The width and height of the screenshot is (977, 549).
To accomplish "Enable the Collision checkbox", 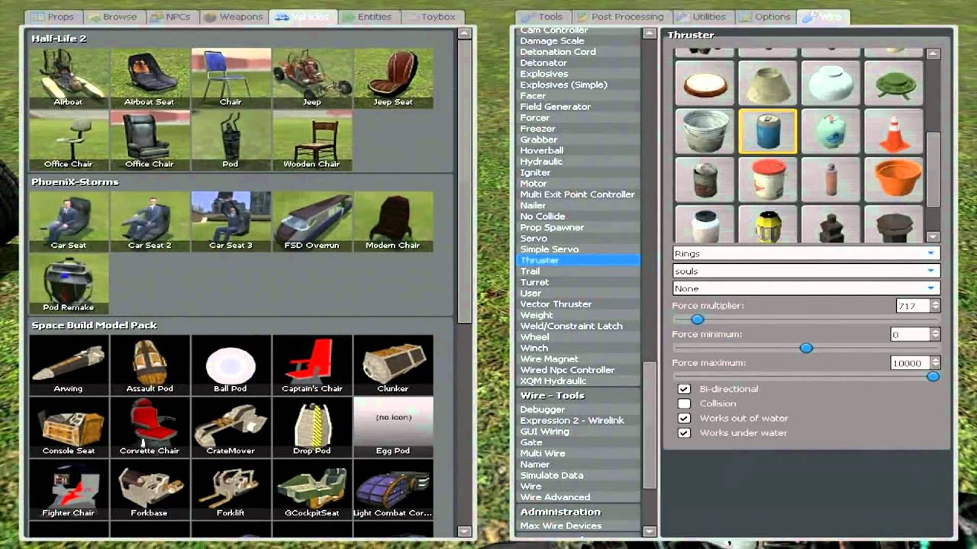I will tap(684, 403).
